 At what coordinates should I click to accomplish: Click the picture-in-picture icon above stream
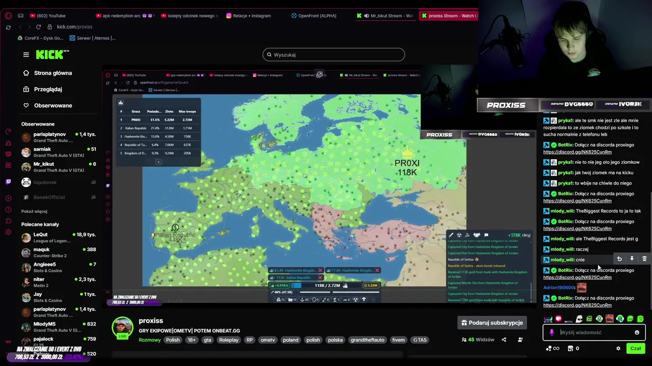[x=319, y=75]
